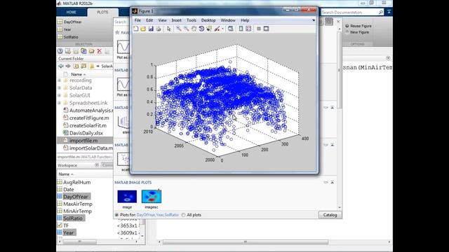Switch to the PLOTS tab in MATLAB
The width and height of the screenshot is (449, 252).
point(102,13)
